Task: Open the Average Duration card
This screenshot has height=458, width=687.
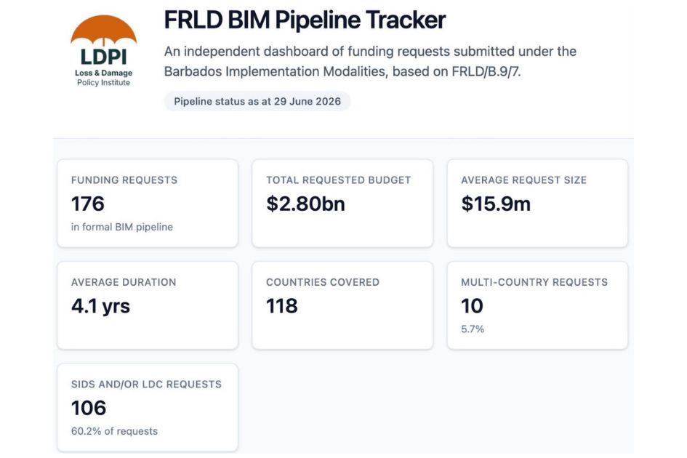Action: coord(148,305)
